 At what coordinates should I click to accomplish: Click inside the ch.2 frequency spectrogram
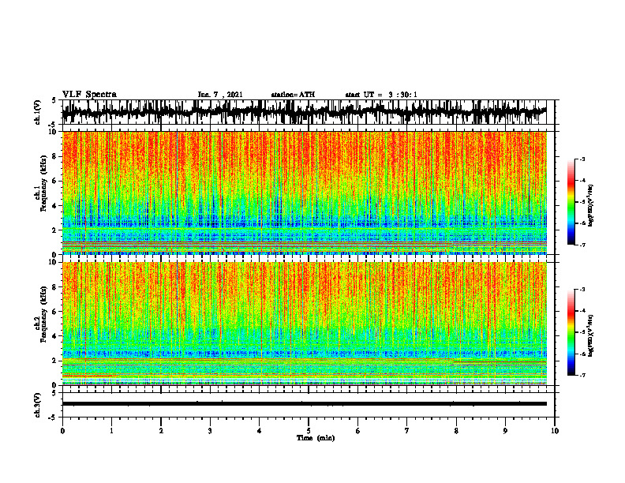point(304,324)
